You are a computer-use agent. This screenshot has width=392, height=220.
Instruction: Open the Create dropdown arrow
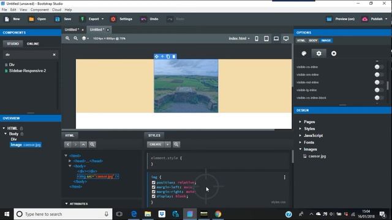pyautogui.click(x=168, y=144)
